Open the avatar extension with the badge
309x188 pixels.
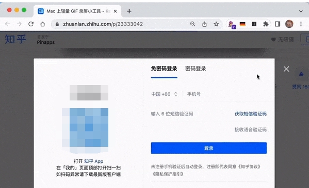232,25
